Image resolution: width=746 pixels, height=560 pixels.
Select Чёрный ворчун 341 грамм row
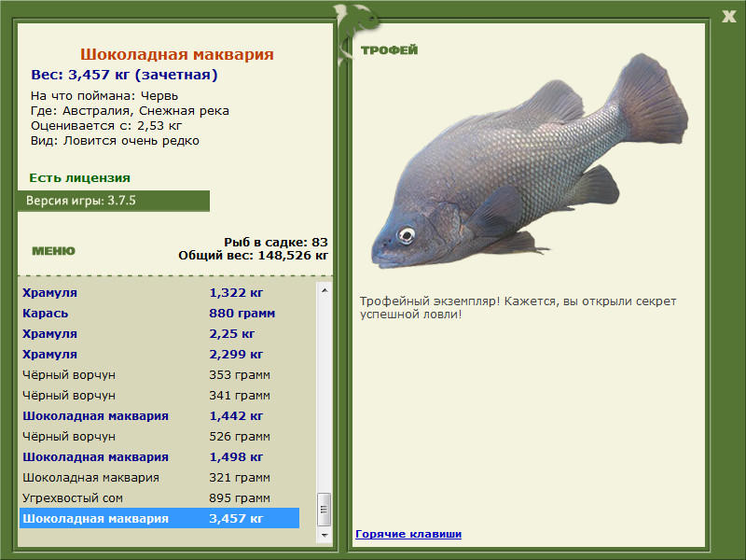[159, 395]
